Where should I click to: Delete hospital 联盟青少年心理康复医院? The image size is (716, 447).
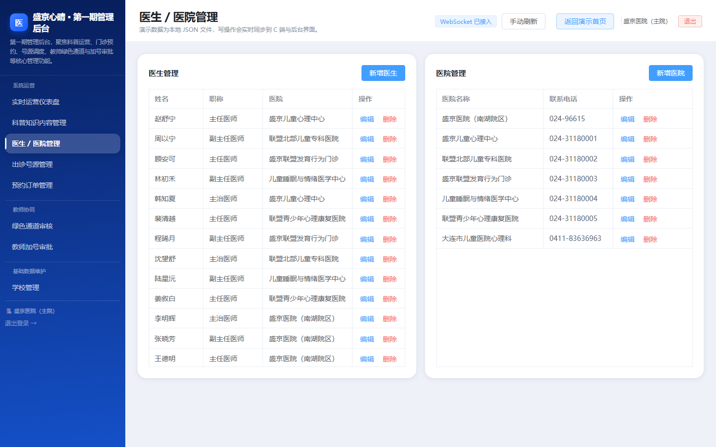tap(650, 219)
